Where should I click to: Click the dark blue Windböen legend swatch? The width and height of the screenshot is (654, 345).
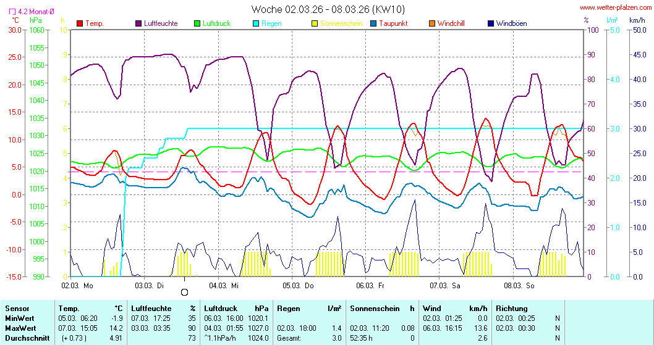click(491, 23)
